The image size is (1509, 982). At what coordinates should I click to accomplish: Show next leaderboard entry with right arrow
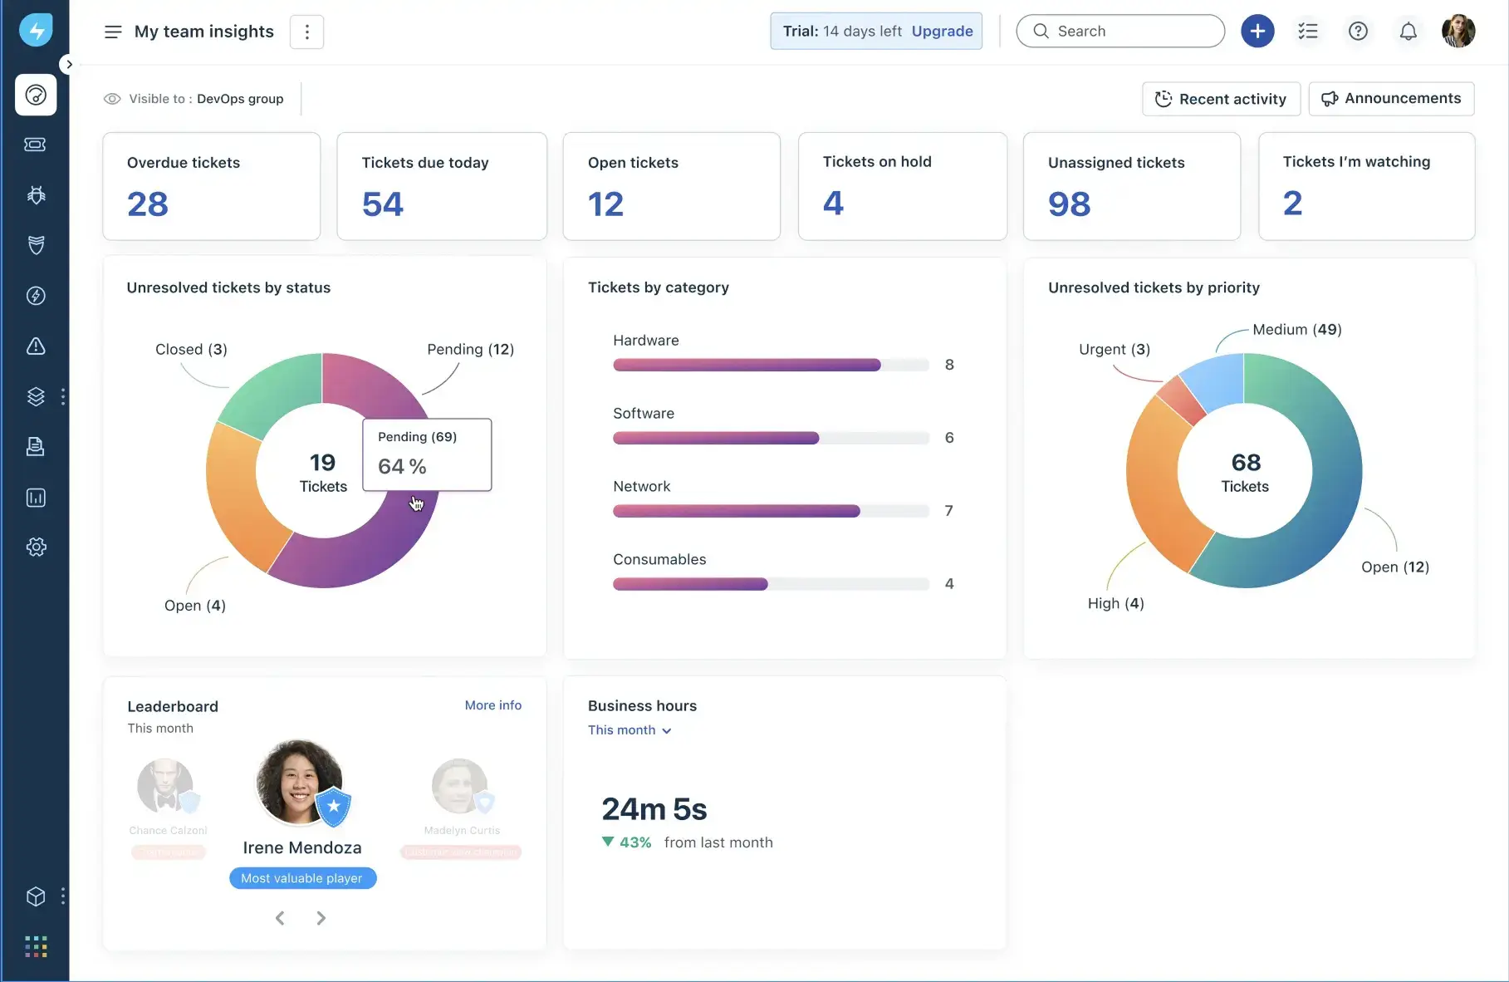coord(321,918)
